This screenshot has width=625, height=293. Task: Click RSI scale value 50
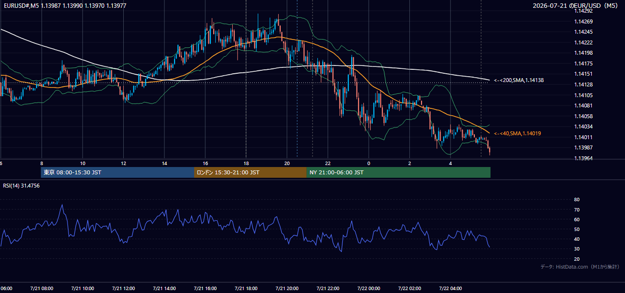coord(577,229)
